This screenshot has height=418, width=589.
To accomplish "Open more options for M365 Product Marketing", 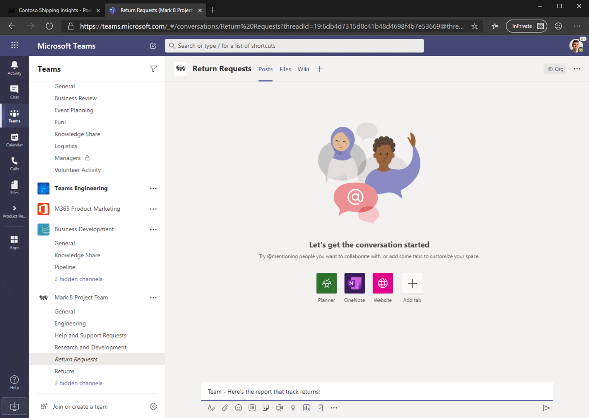I will coord(153,209).
